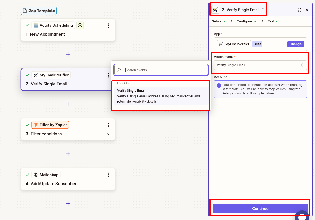Click the Acuity Scheduling app icon
Viewport: 315px width, 220px height.
pyautogui.click(x=36, y=25)
